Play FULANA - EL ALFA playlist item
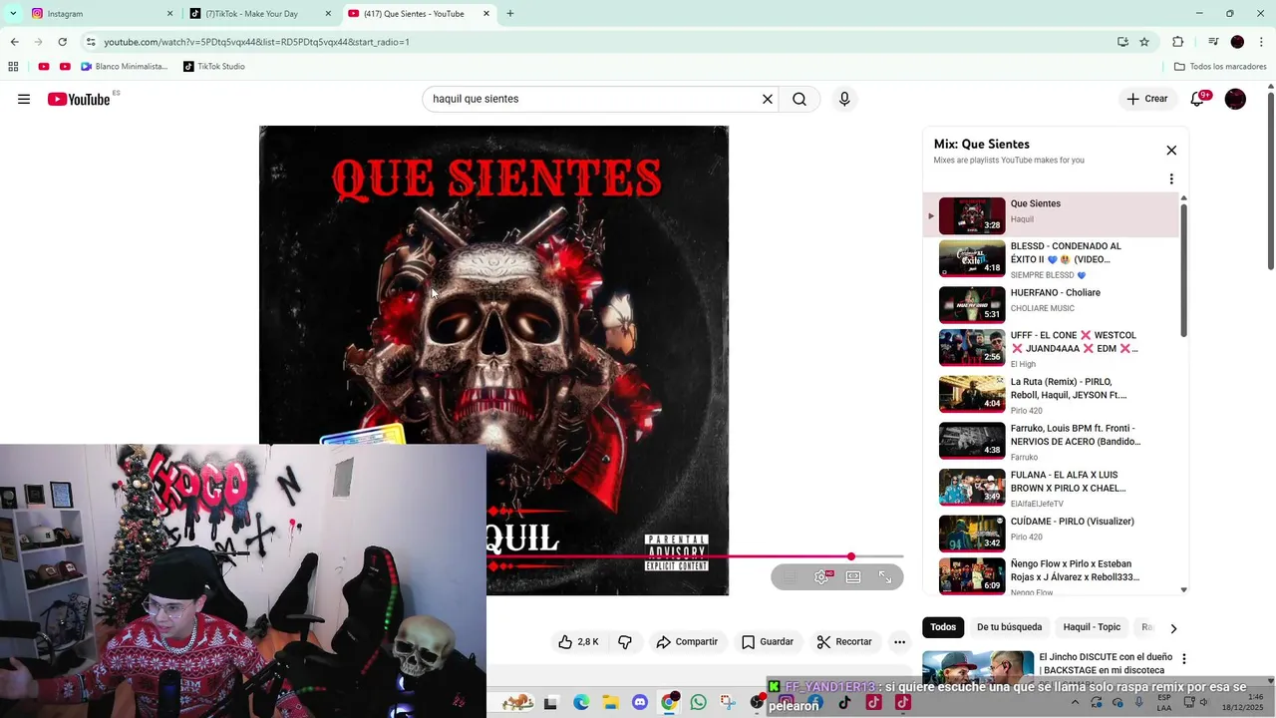This screenshot has width=1276, height=718. coord(1051,488)
